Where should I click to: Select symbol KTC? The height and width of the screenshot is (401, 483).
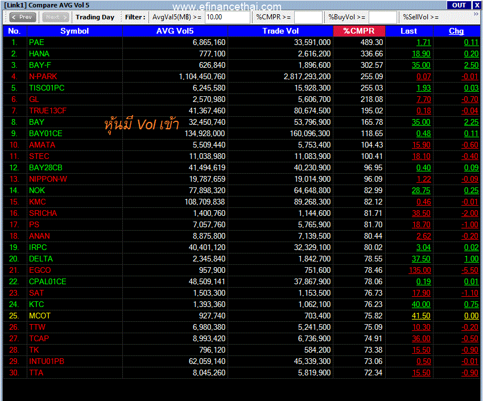click(x=36, y=305)
